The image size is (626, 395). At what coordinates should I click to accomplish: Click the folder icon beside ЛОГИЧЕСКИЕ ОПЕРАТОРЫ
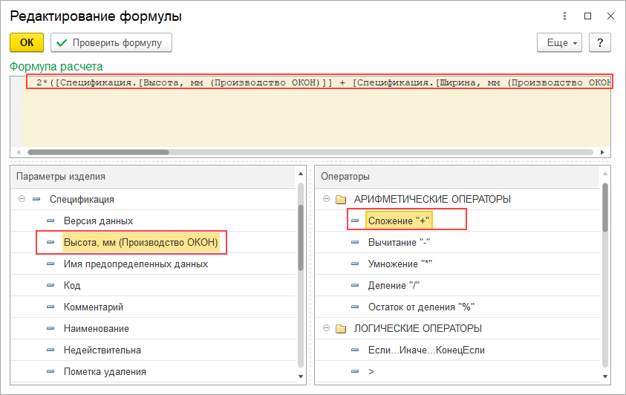tap(341, 328)
